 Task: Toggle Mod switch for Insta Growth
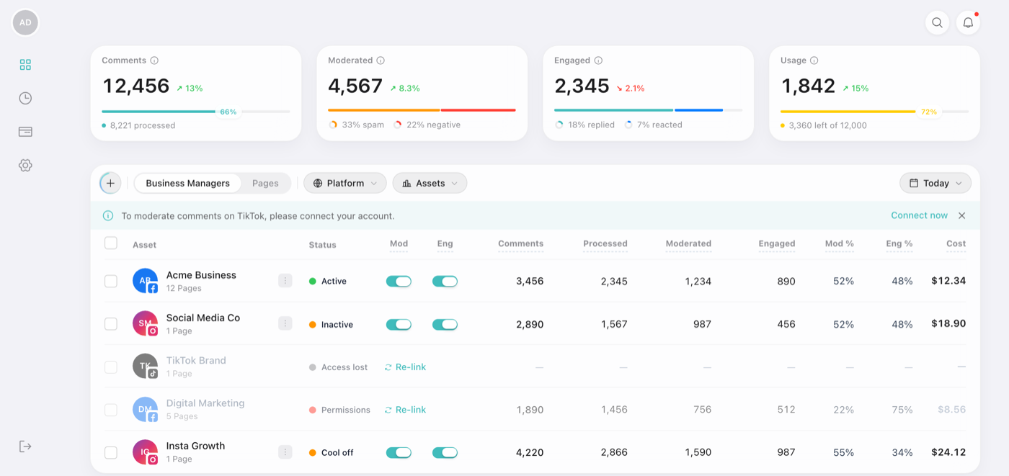click(399, 452)
